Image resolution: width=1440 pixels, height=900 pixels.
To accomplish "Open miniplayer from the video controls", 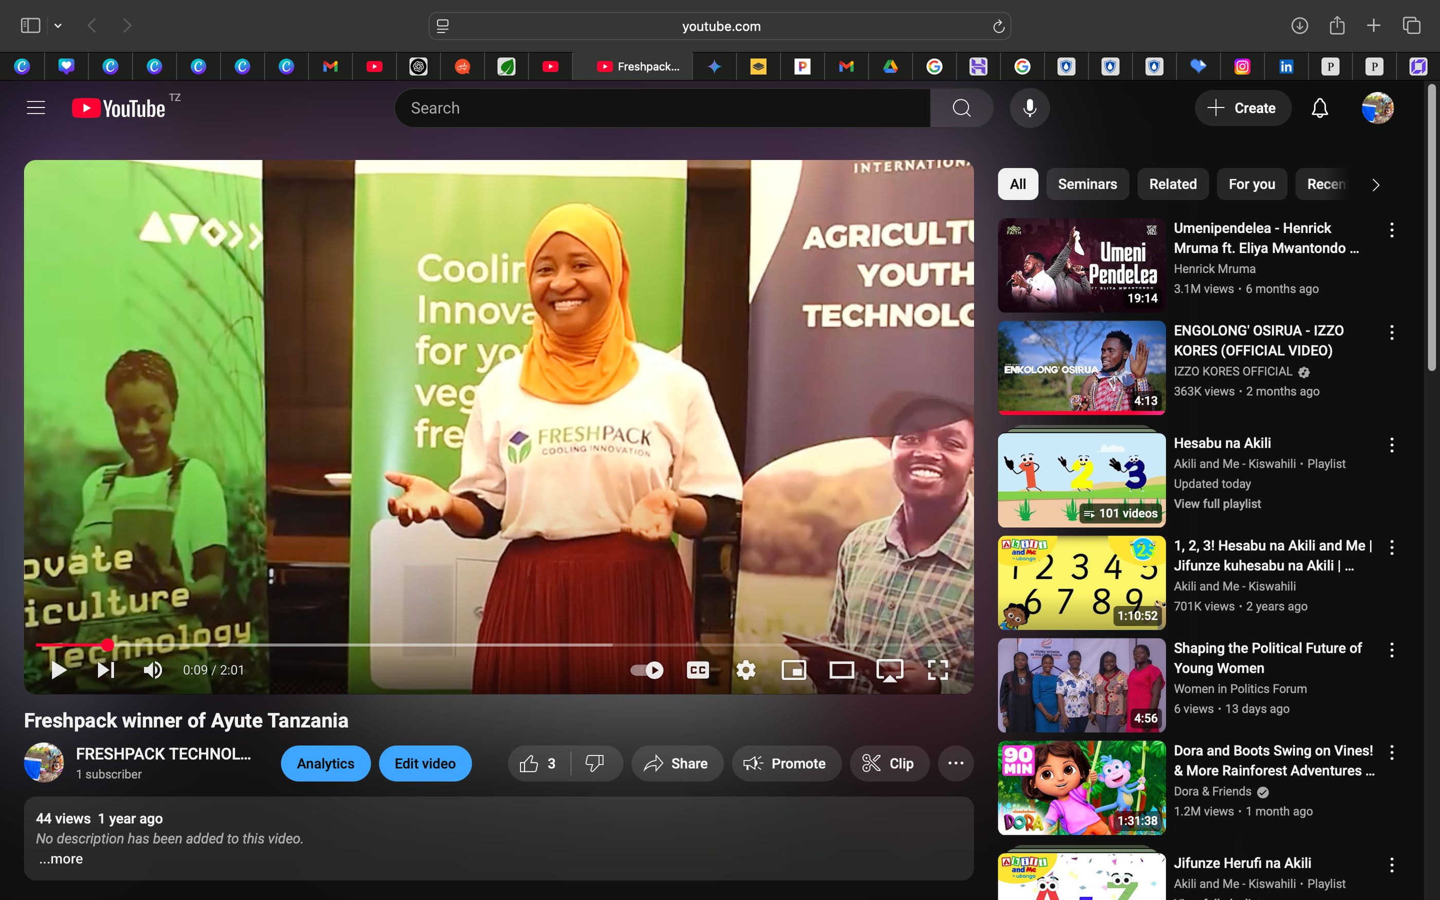I will point(794,670).
